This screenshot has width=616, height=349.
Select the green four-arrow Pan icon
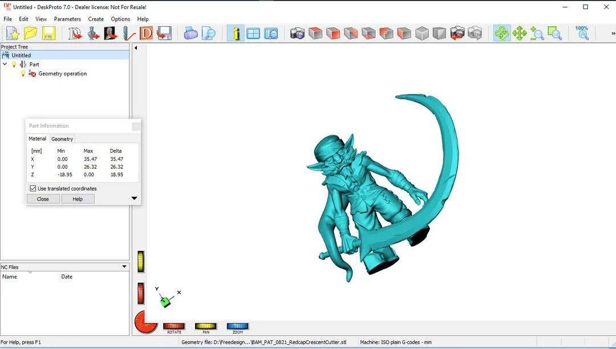[520, 34]
